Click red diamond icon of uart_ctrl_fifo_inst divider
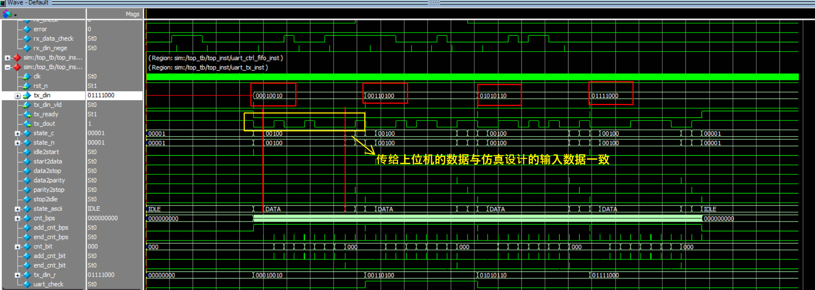The height and width of the screenshot is (290, 815). tap(17, 57)
